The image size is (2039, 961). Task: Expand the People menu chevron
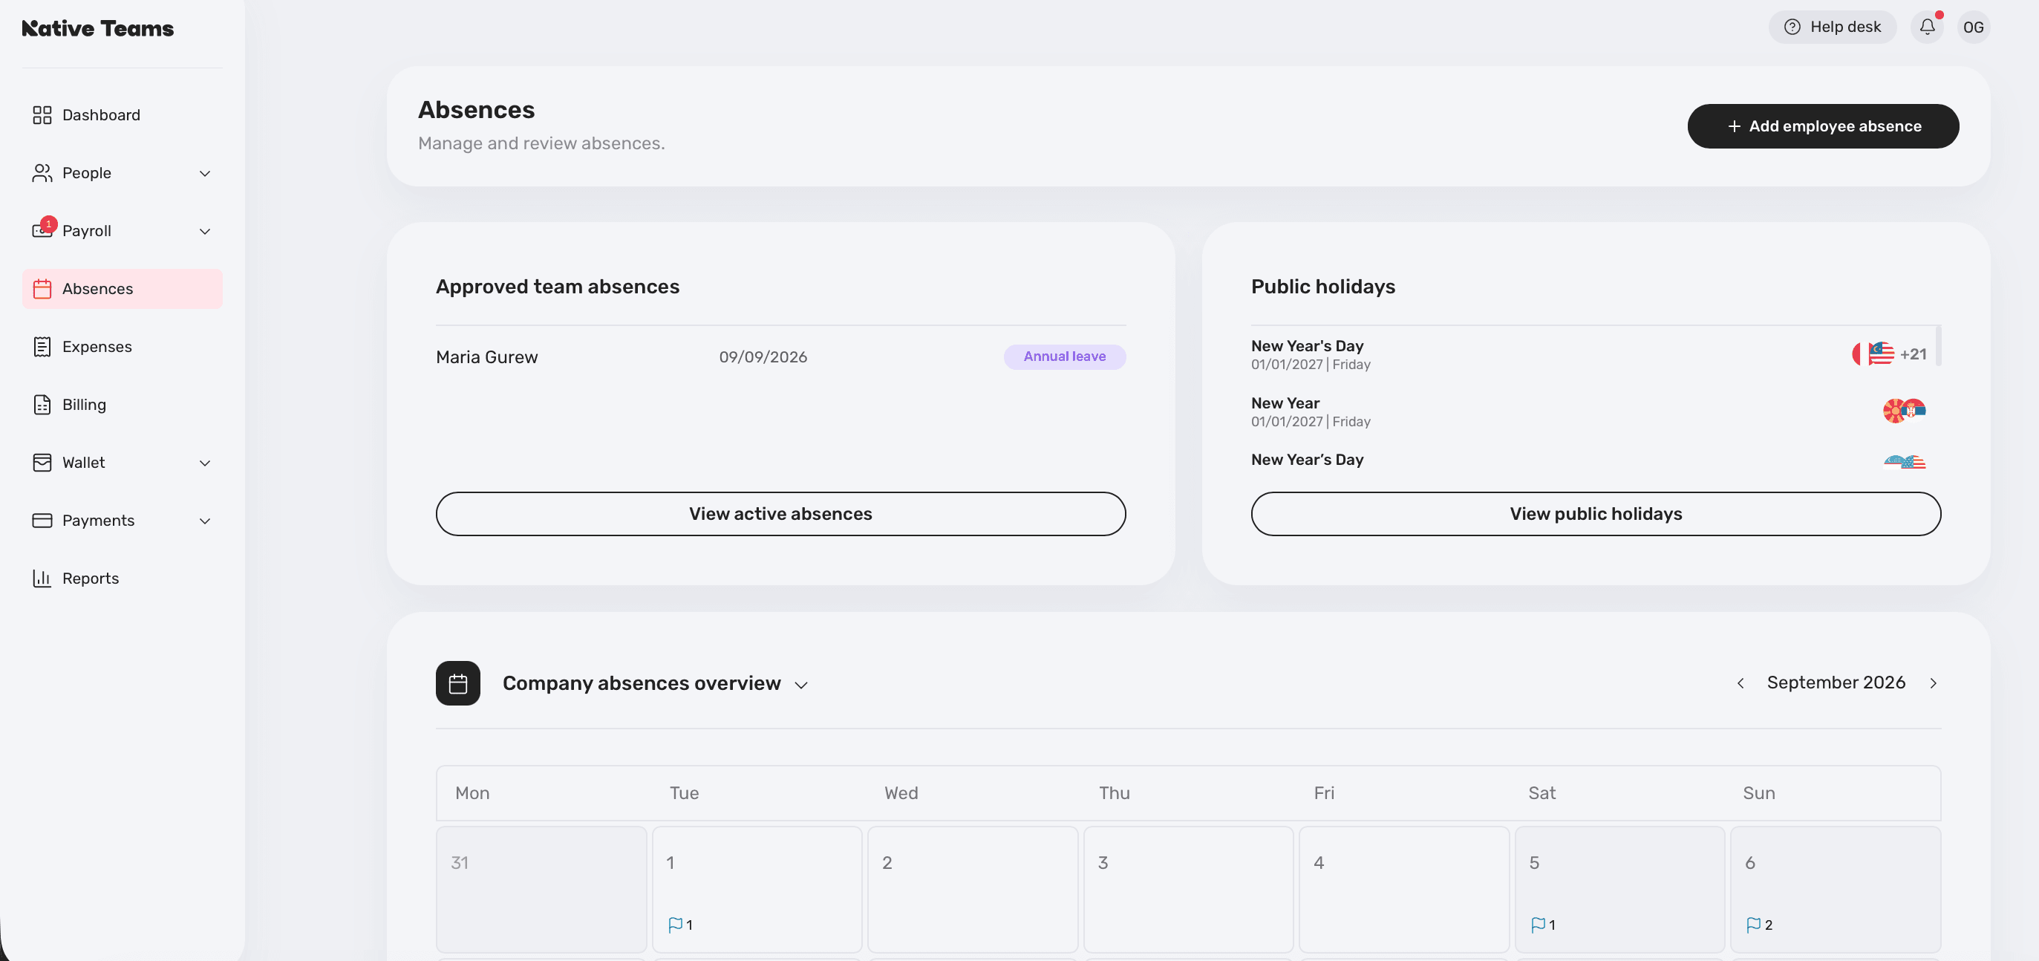pyautogui.click(x=205, y=173)
